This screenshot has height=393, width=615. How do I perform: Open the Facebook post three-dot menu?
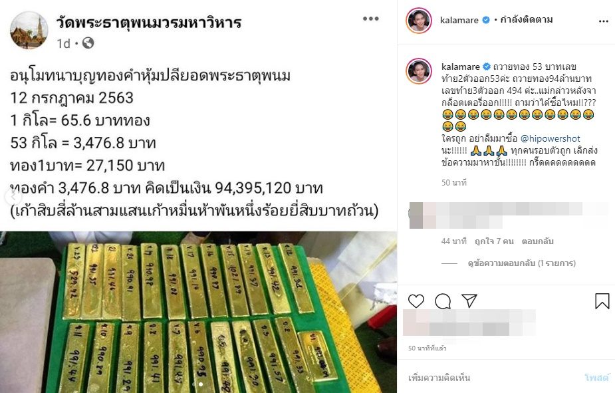click(370, 19)
